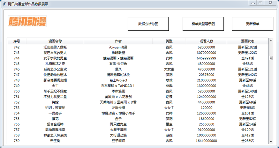Viewport: 279px width, 148px height.
Task: Click the 逆袭 type cell
Action: click(x=169, y=97)
